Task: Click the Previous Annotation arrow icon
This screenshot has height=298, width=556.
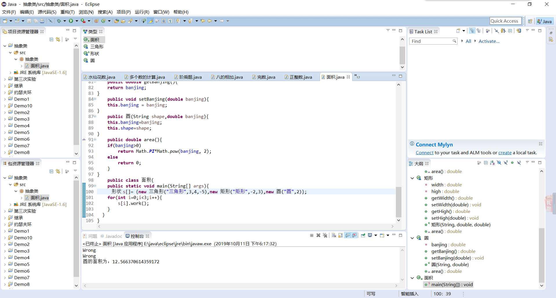Action: pos(190,21)
